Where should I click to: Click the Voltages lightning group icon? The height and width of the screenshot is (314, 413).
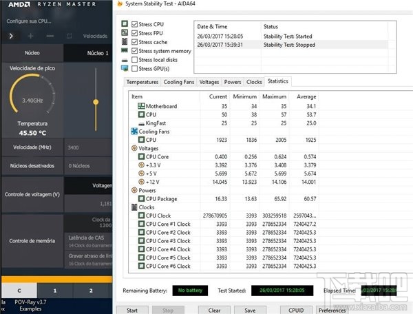click(x=134, y=148)
